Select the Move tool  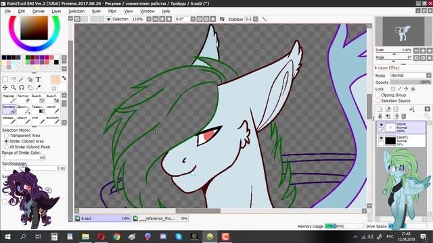pos(5,88)
